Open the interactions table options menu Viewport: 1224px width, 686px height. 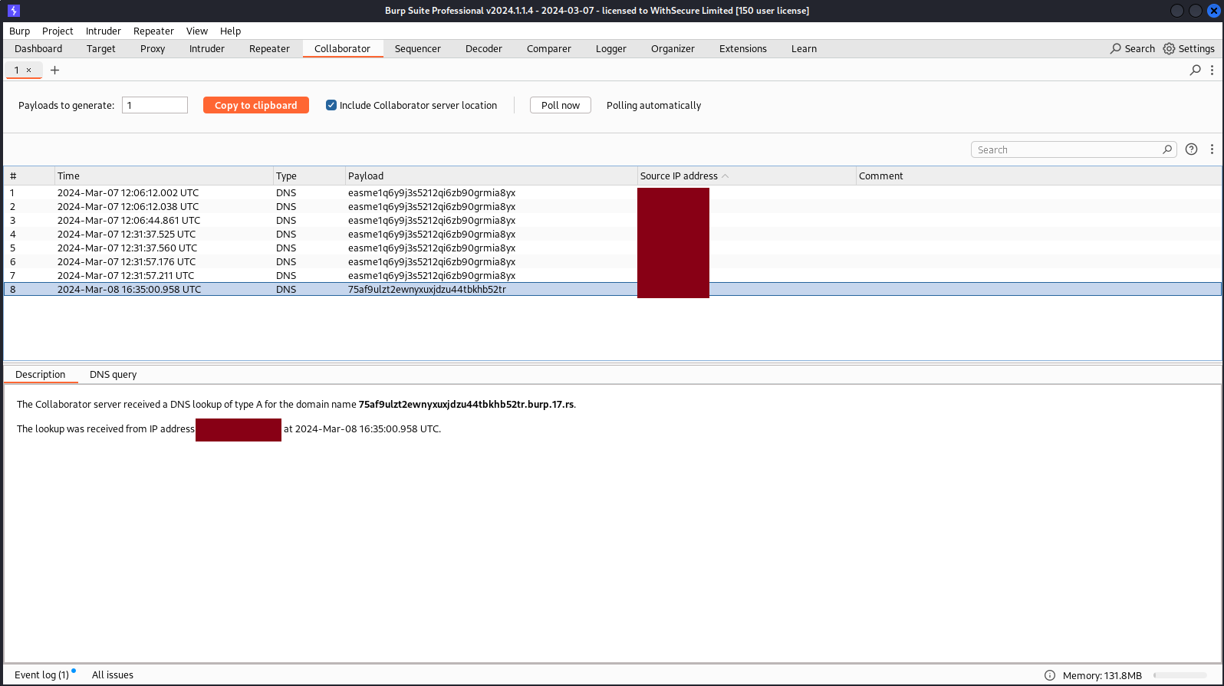(1212, 149)
